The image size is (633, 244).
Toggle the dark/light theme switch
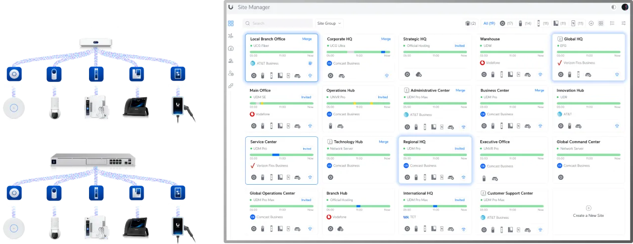pos(614,7)
